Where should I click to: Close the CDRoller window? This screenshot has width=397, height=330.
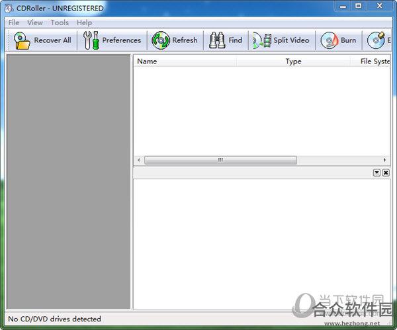point(380,6)
